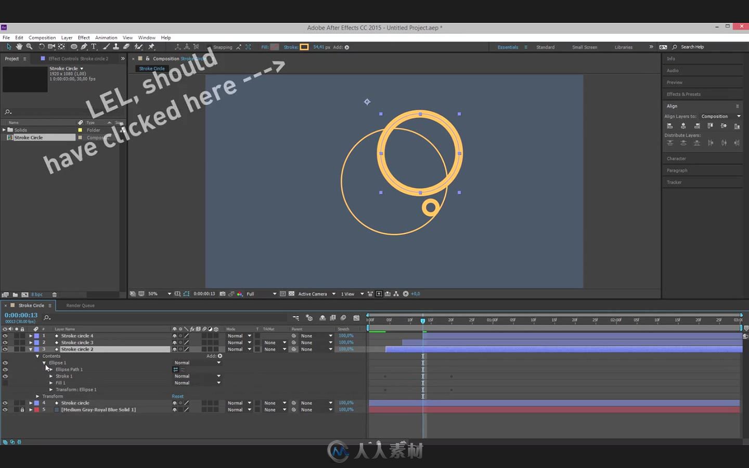749x468 pixels.
Task: Expand Fill 1 properties
Action: tap(51, 383)
